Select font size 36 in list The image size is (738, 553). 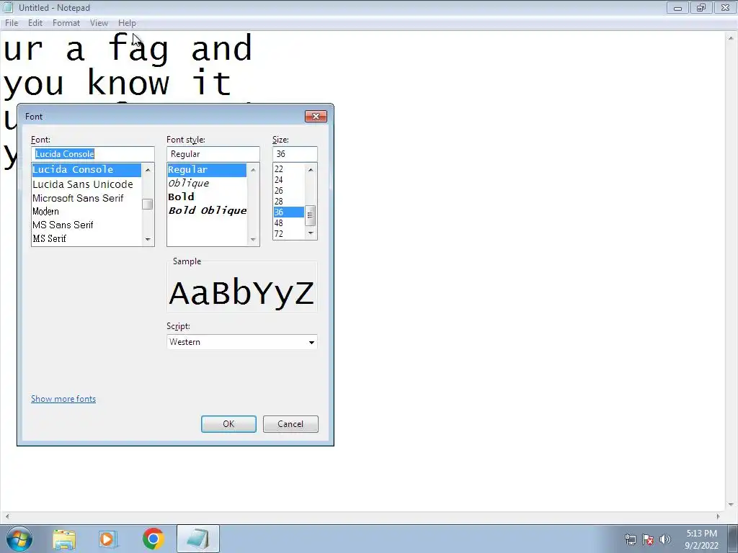tap(288, 212)
